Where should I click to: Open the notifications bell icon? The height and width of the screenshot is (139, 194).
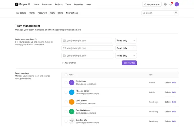coord(170,4)
